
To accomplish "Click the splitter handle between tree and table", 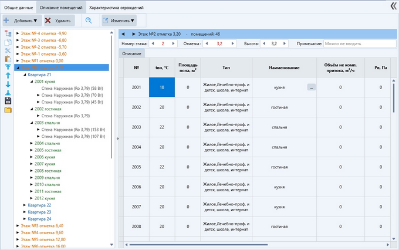I will click(x=117, y=138).
